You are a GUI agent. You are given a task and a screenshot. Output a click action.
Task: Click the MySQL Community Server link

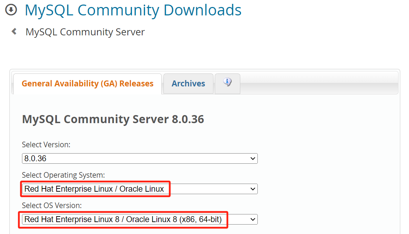coord(85,32)
